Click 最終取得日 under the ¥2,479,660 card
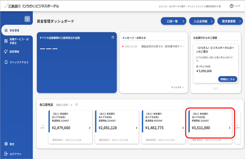The image size is (245, 159). [67, 140]
